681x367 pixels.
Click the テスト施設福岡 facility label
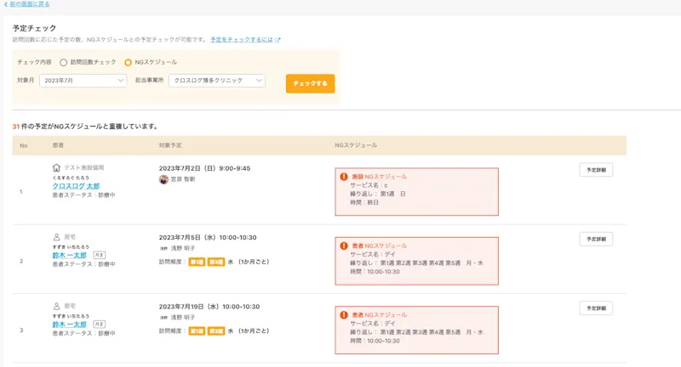point(83,167)
